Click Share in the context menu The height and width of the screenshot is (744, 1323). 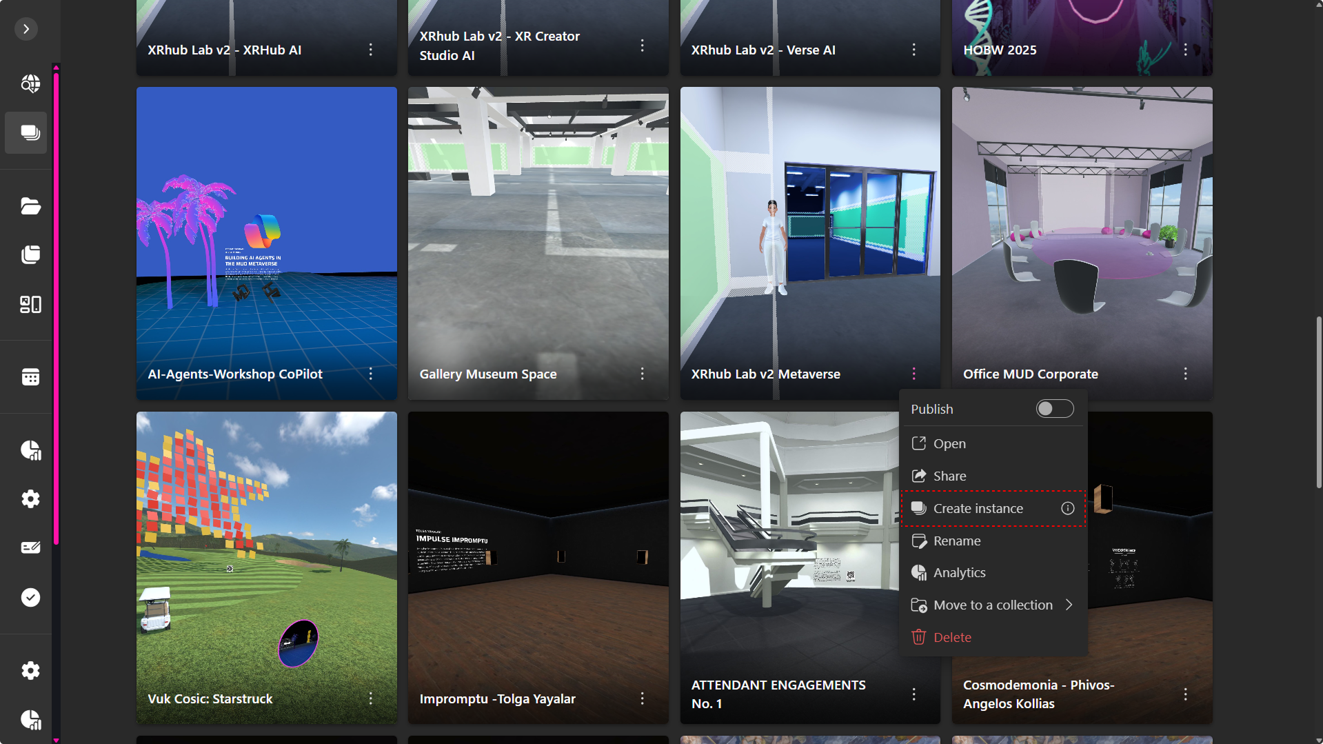949,476
